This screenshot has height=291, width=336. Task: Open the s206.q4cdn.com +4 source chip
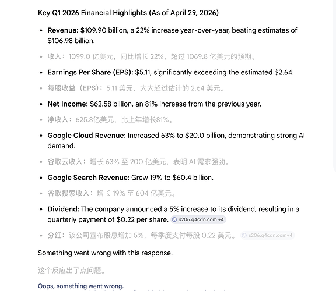[198, 219]
